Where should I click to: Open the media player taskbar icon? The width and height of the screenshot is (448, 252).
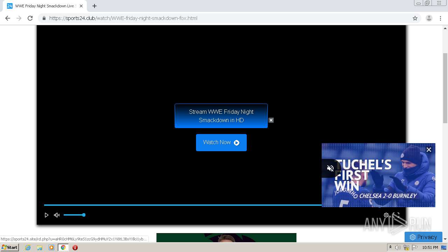pyautogui.click(x=51, y=247)
